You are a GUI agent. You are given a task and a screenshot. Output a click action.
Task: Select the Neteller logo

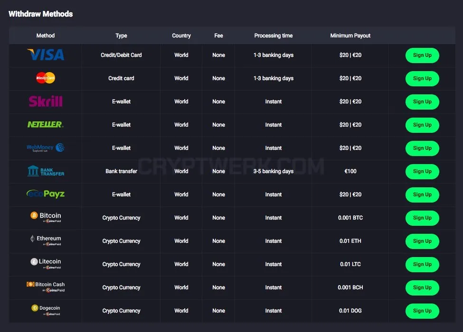coord(46,124)
